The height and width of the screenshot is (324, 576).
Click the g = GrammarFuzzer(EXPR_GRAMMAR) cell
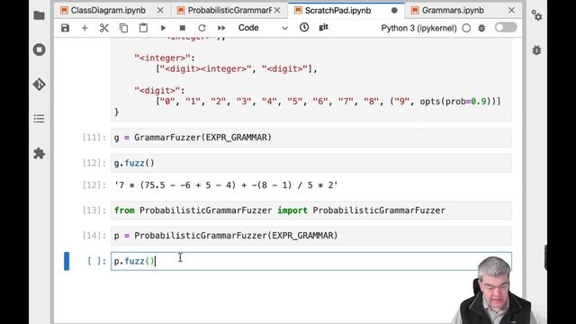(x=311, y=138)
